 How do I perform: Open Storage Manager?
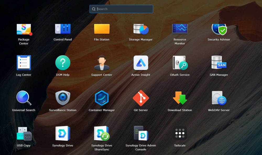pos(141,29)
